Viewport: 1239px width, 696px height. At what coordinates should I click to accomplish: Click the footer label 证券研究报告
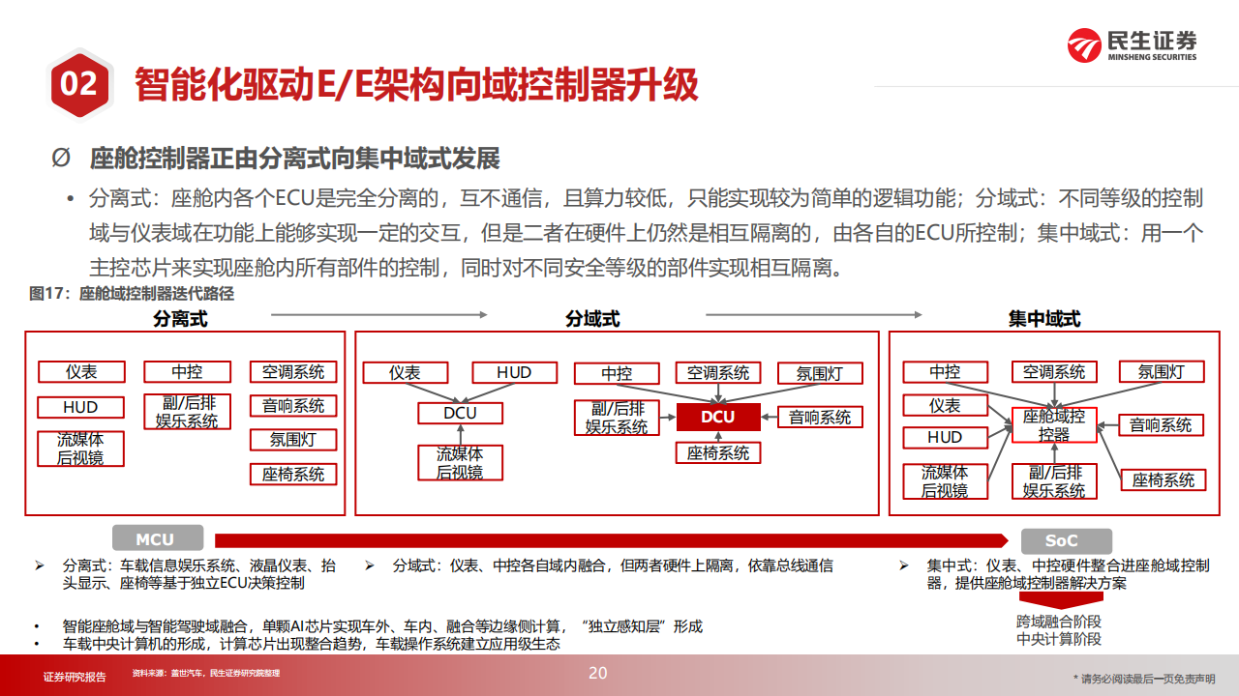[x=75, y=676]
